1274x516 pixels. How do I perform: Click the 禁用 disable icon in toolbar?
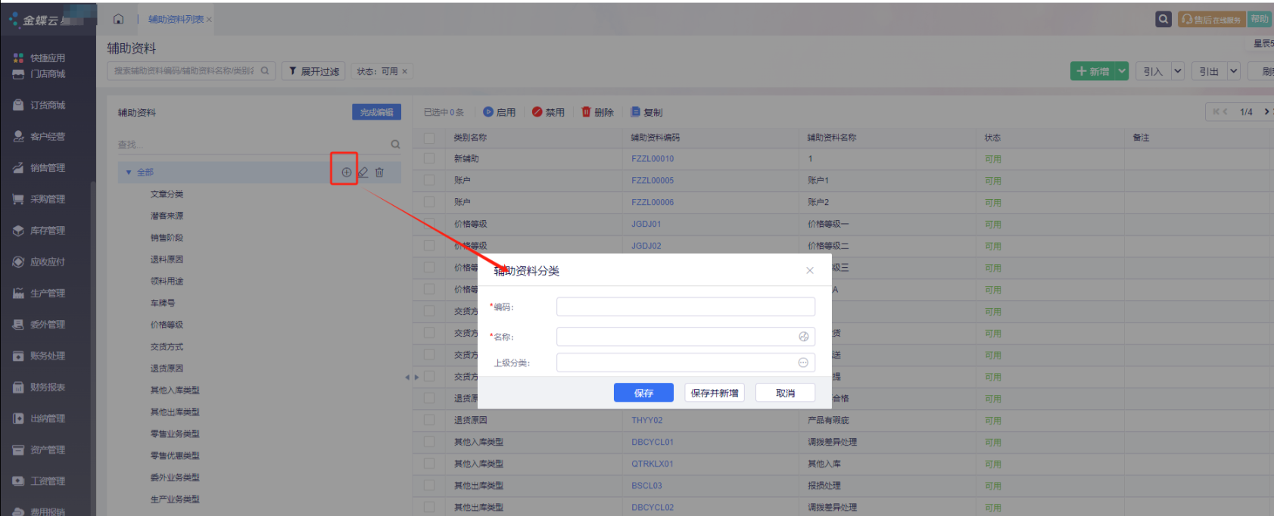tap(537, 112)
